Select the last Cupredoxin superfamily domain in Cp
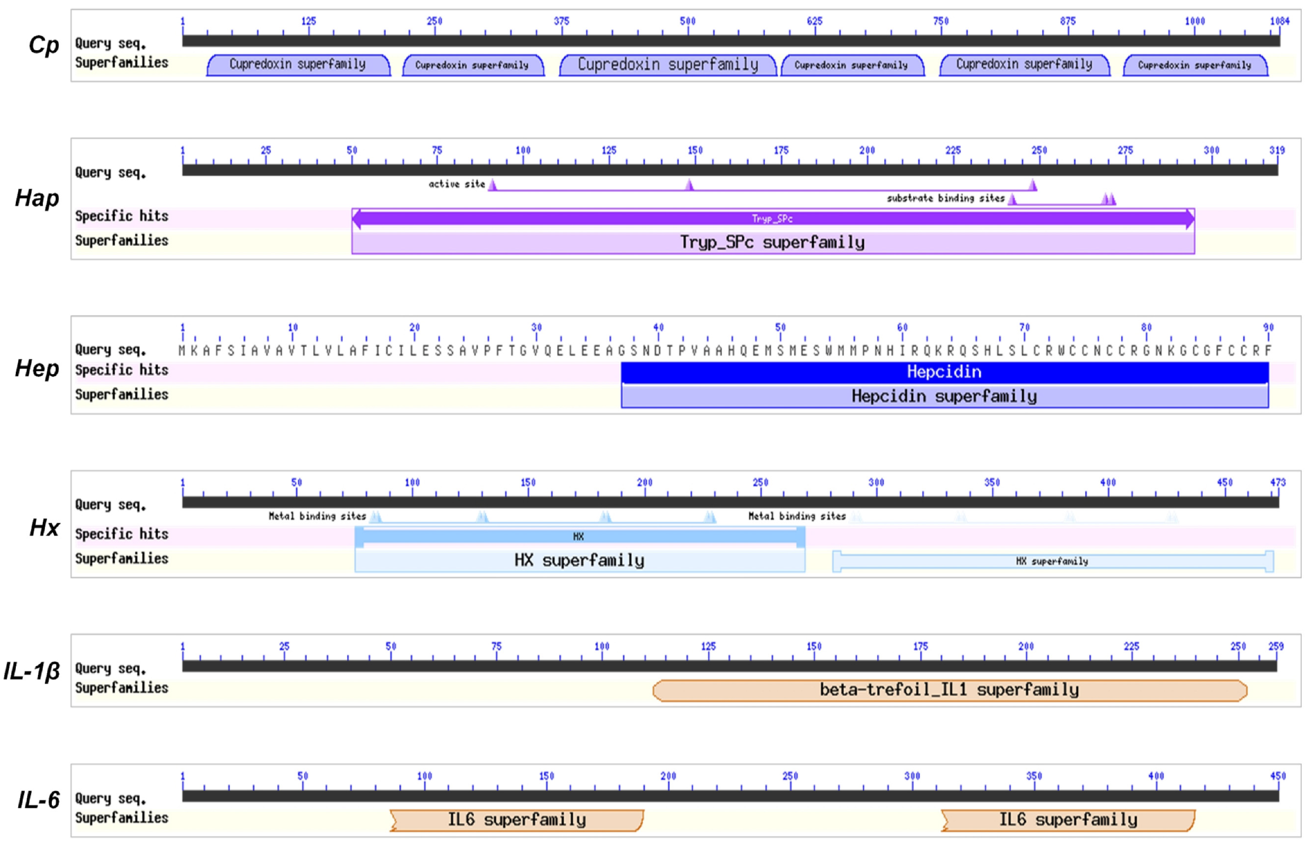1312x852 pixels. pyautogui.click(x=1195, y=66)
